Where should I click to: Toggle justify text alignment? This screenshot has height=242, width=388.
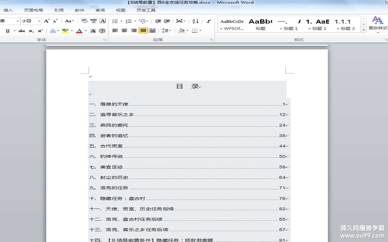[143, 31]
